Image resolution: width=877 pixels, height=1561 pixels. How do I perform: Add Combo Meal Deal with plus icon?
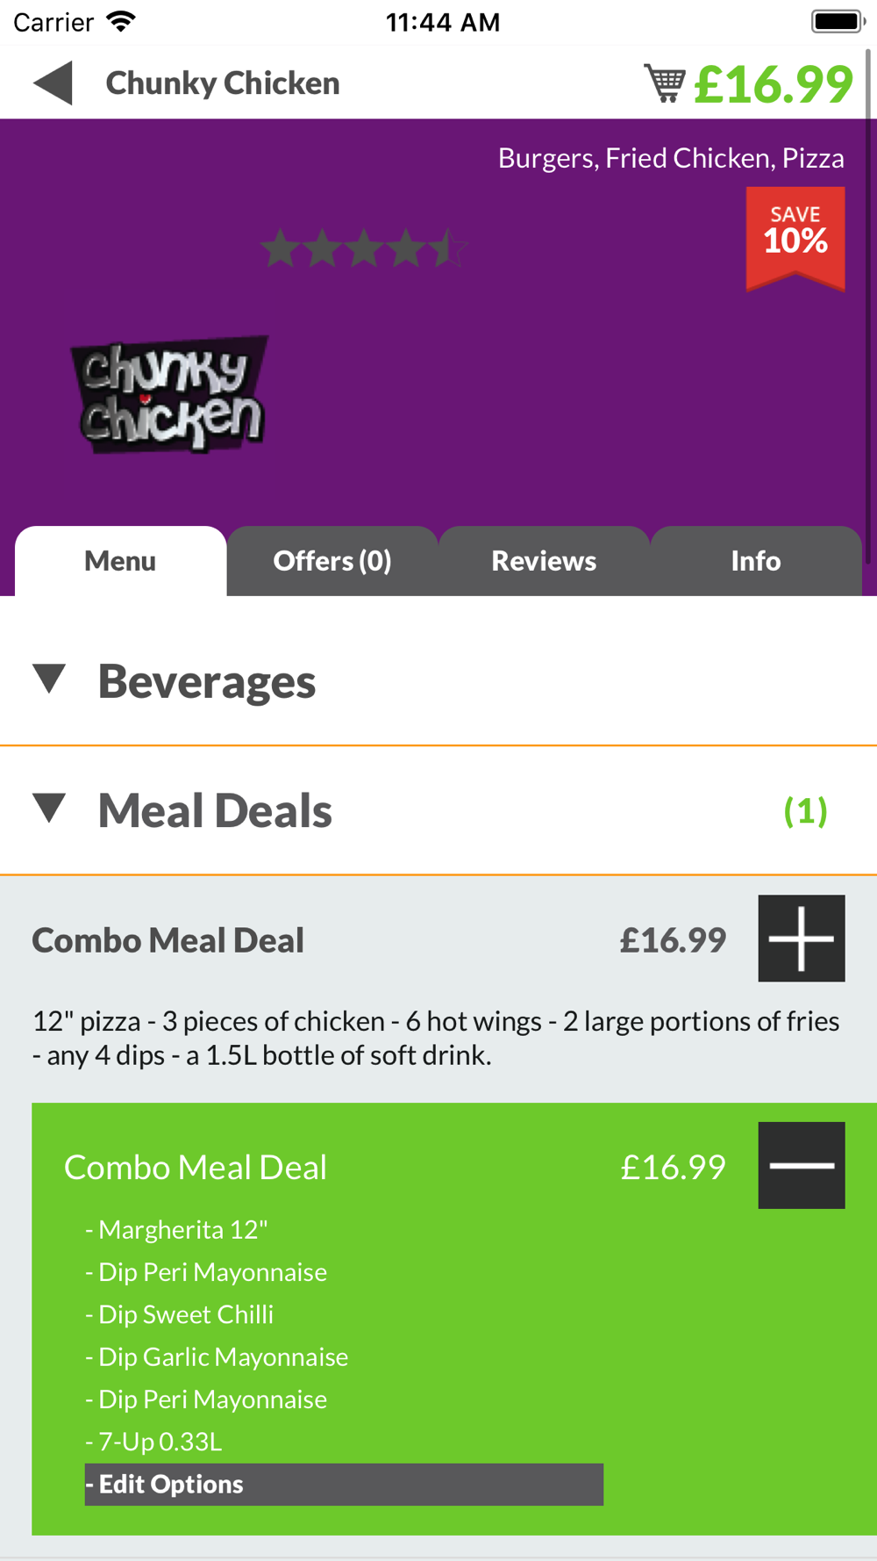click(802, 939)
